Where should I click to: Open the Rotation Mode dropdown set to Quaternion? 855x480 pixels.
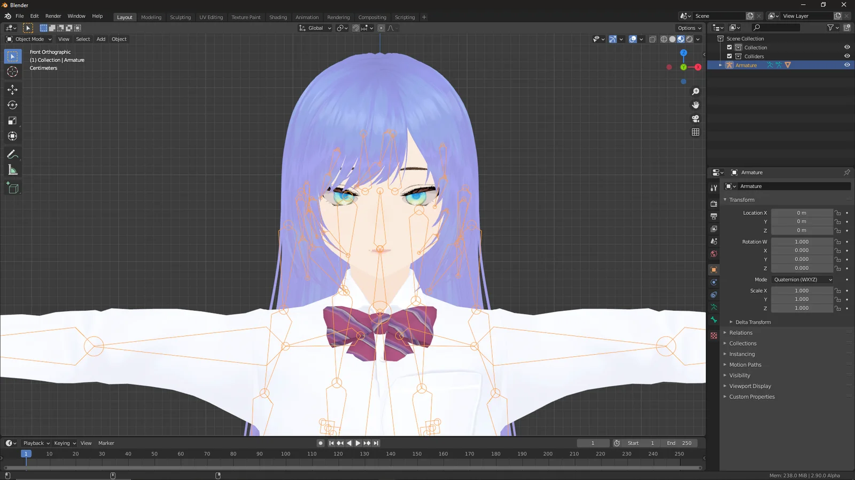(802, 279)
